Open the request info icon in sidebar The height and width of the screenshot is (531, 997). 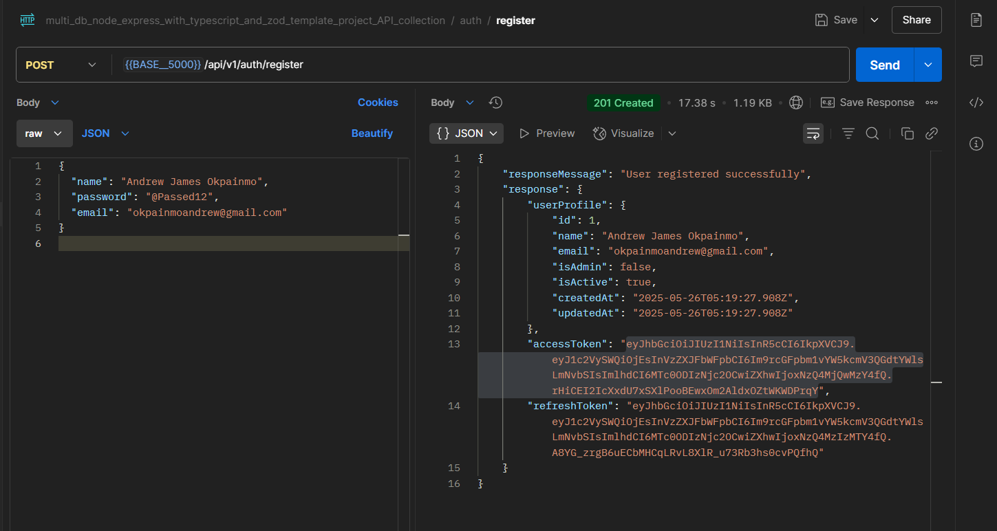tap(976, 144)
